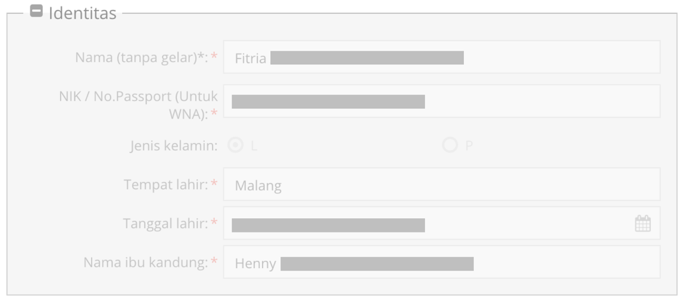
Task: Select the L gender radio button
Action: [x=235, y=145]
